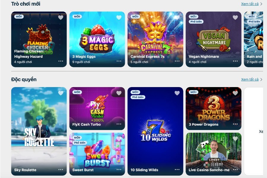
Task: Open the three-dot menu on 10 Sliding Wilds
Action: tap(177, 169)
